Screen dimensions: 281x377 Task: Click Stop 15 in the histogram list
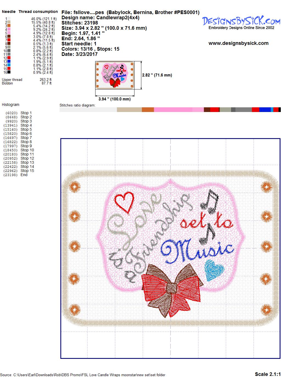pos(27,171)
